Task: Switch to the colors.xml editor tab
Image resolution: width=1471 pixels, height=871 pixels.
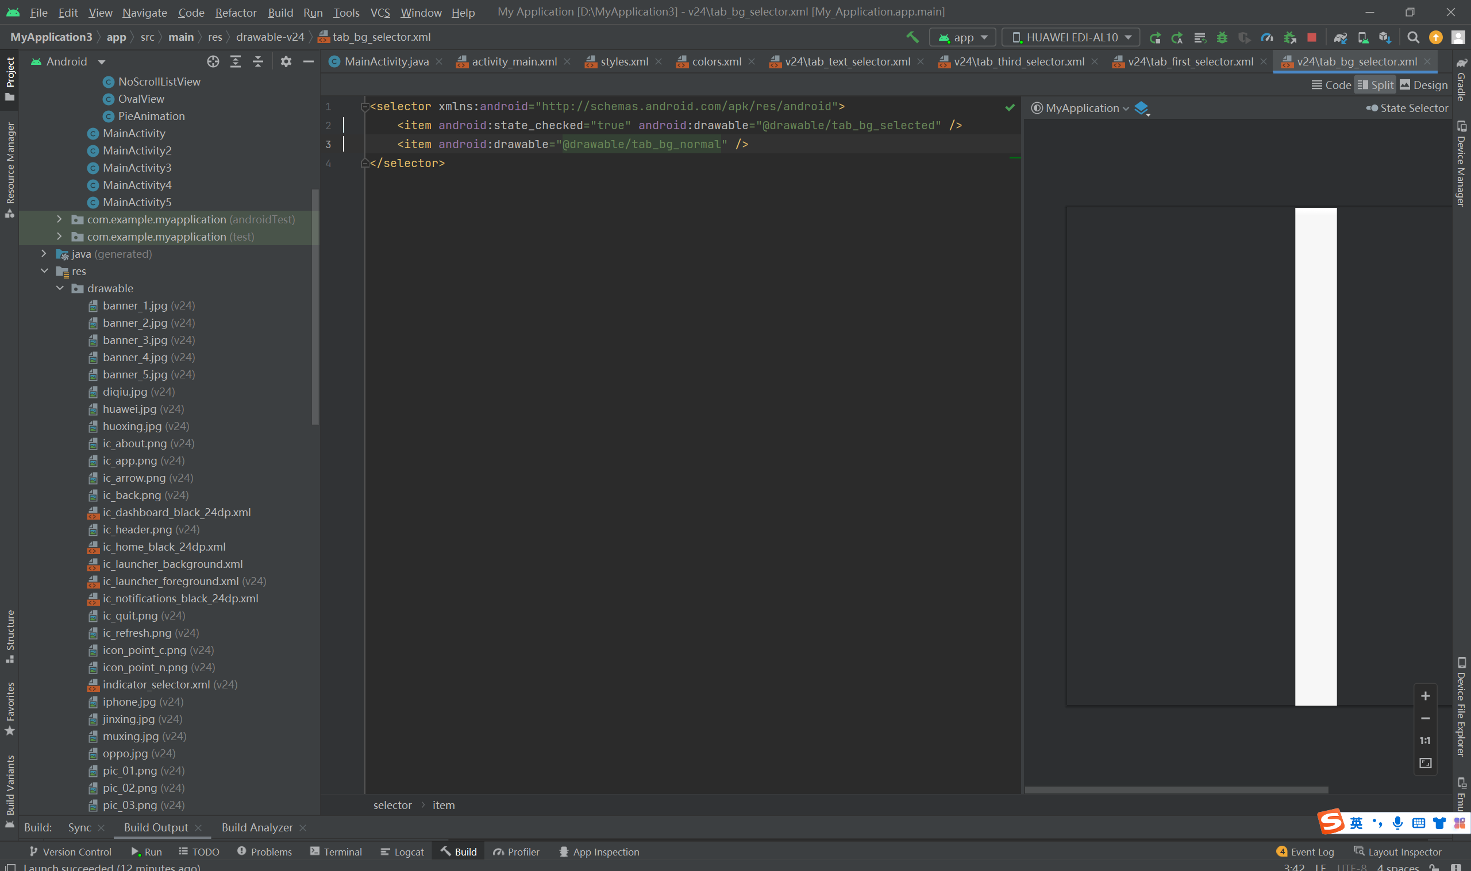Action: (x=716, y=61)
